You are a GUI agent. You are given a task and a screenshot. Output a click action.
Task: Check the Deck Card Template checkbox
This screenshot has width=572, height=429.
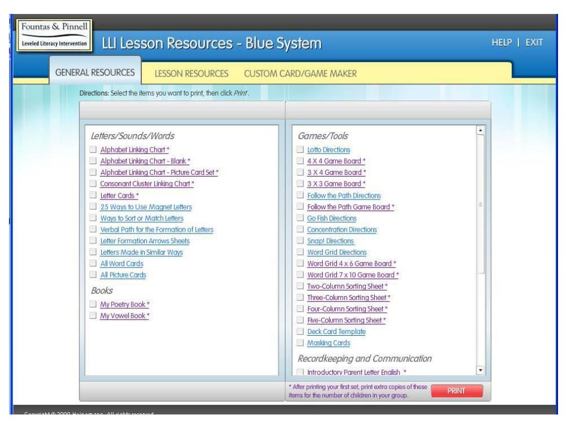pyautogui.click(x=300, y=331)
